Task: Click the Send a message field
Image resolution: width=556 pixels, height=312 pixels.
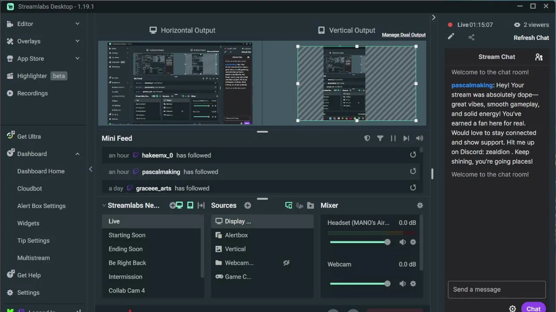Action: pos(496,289)
